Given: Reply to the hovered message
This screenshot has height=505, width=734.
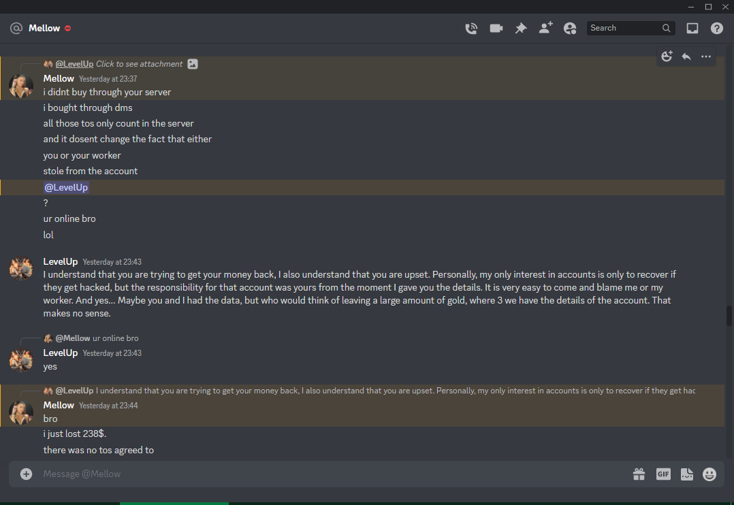Looking at the screenshot, I should click(x=686, y=56).
